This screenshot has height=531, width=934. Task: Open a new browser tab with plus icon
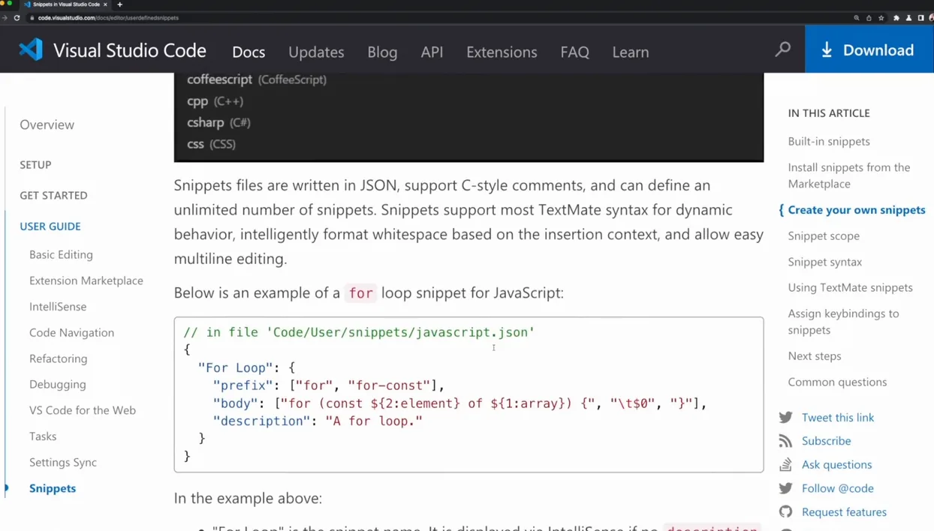pyautogui.click(x=119, y=4)
